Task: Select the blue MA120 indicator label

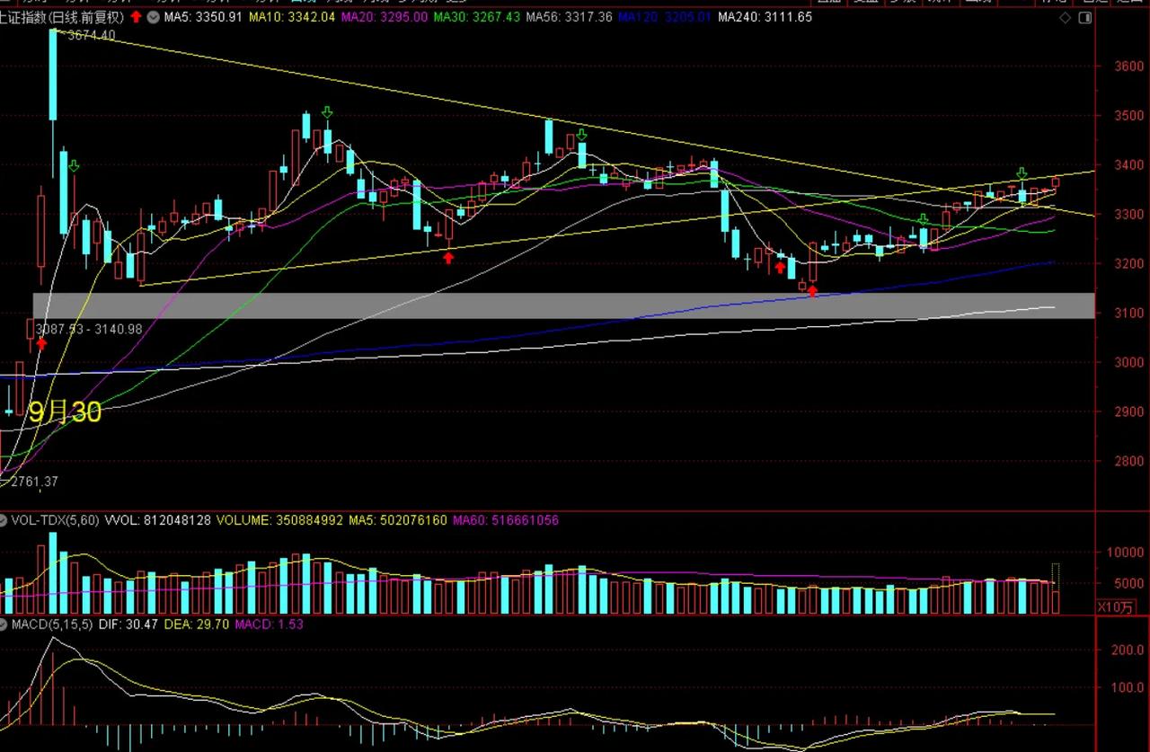Action: [x=665, y=17]
